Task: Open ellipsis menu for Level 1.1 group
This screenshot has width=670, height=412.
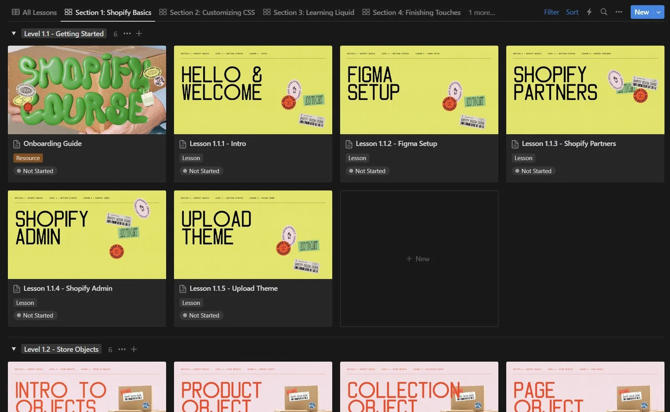Action: click(x=127, y=33)
